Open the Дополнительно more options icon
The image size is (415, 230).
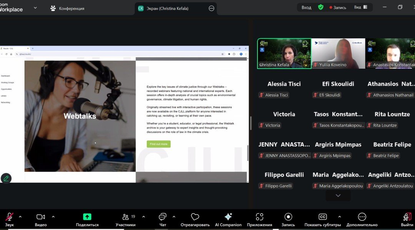[x=362, y=217]
